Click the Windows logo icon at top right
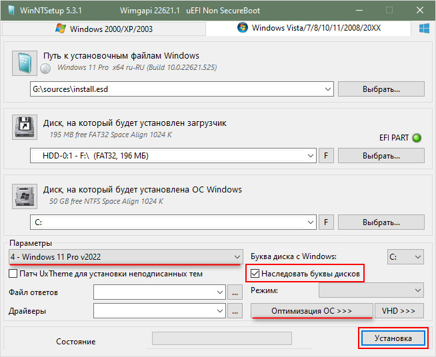The height and width of the screenshot is (357, 436). click(424, 29)
